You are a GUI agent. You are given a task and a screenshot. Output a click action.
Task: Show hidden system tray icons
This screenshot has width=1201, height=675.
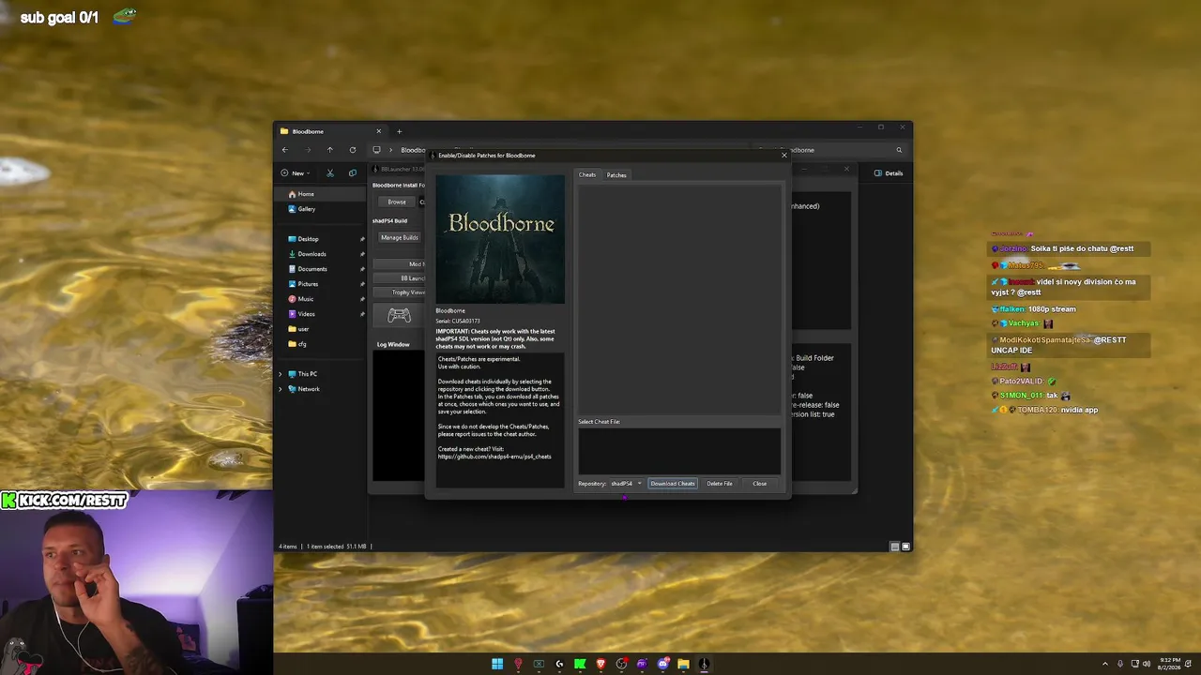(x=1104, y=665)
